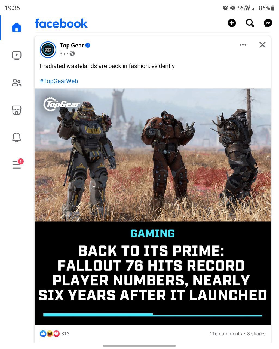The height and width of the screenshot is (349, 279).
Task: Open Facebook search
Action: (x=250, y=23)
